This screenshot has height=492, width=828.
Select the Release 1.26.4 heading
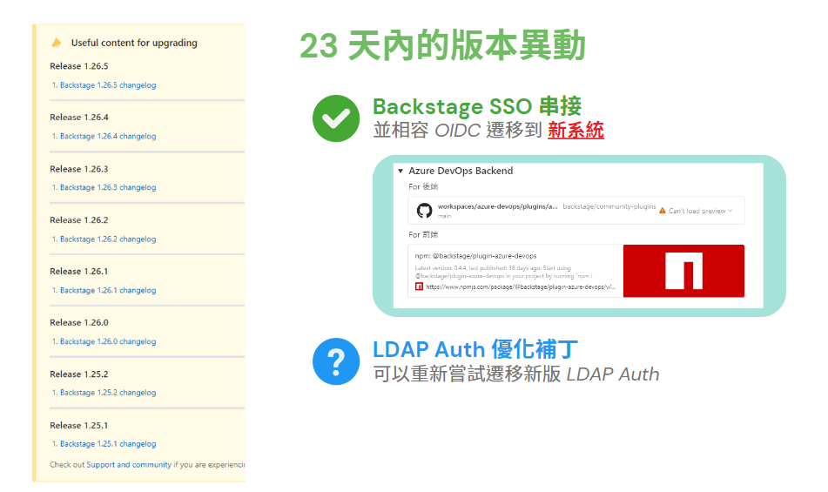tap(79, 118)
